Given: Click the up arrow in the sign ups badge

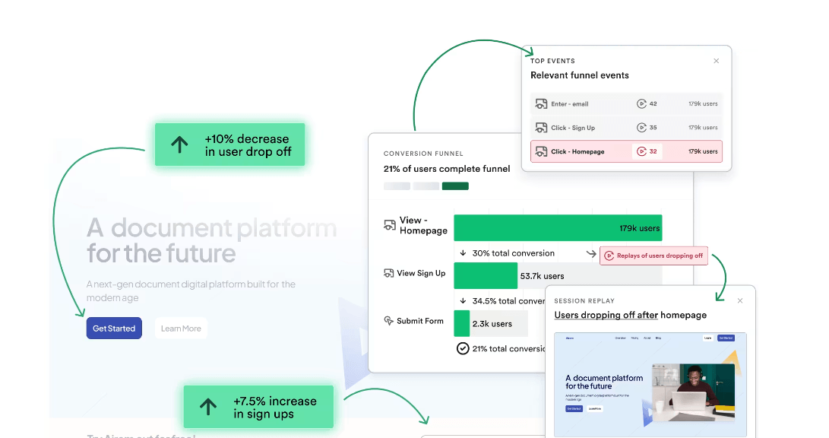Looking at the screenshot, I should click(208, 407).
